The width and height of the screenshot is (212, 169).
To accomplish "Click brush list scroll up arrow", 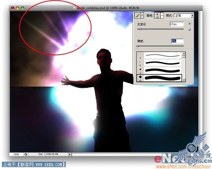I will click(183, 53).
